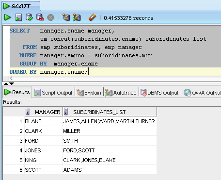Screen dimensions: 221x180
Task: Click the gray Cancel icon
Action: (50, 17)
